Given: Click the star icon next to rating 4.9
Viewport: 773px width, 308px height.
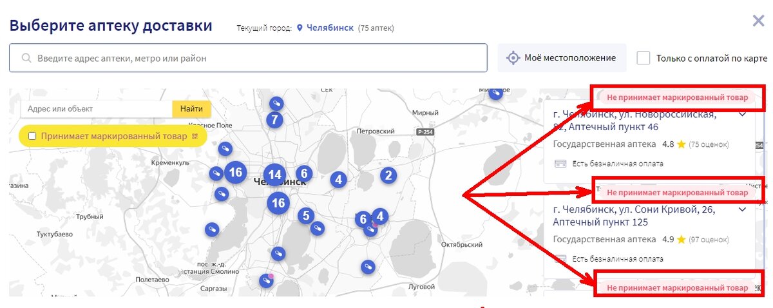Looking at the screenshot, I should point(682,239).
